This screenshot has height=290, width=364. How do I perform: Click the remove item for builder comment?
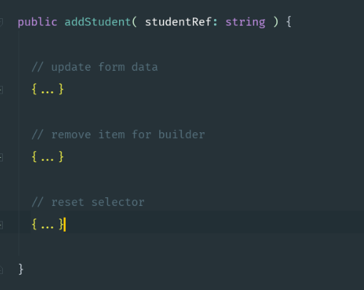click(x=118, y=134)
